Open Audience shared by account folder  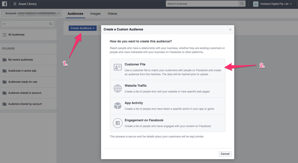[x=28, y=104]
